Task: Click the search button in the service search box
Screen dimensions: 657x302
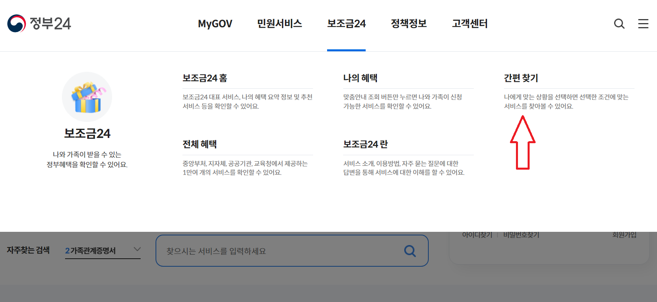Action: [410, 251]
